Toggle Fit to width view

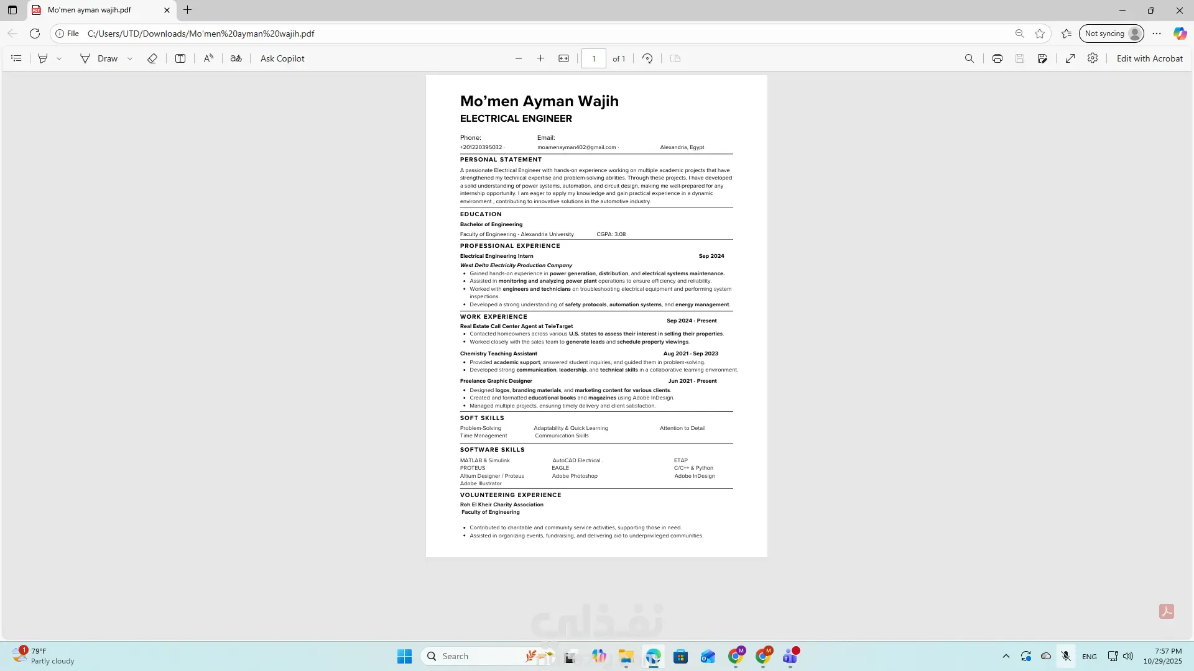pyautogui.click(x=563, y=58)
